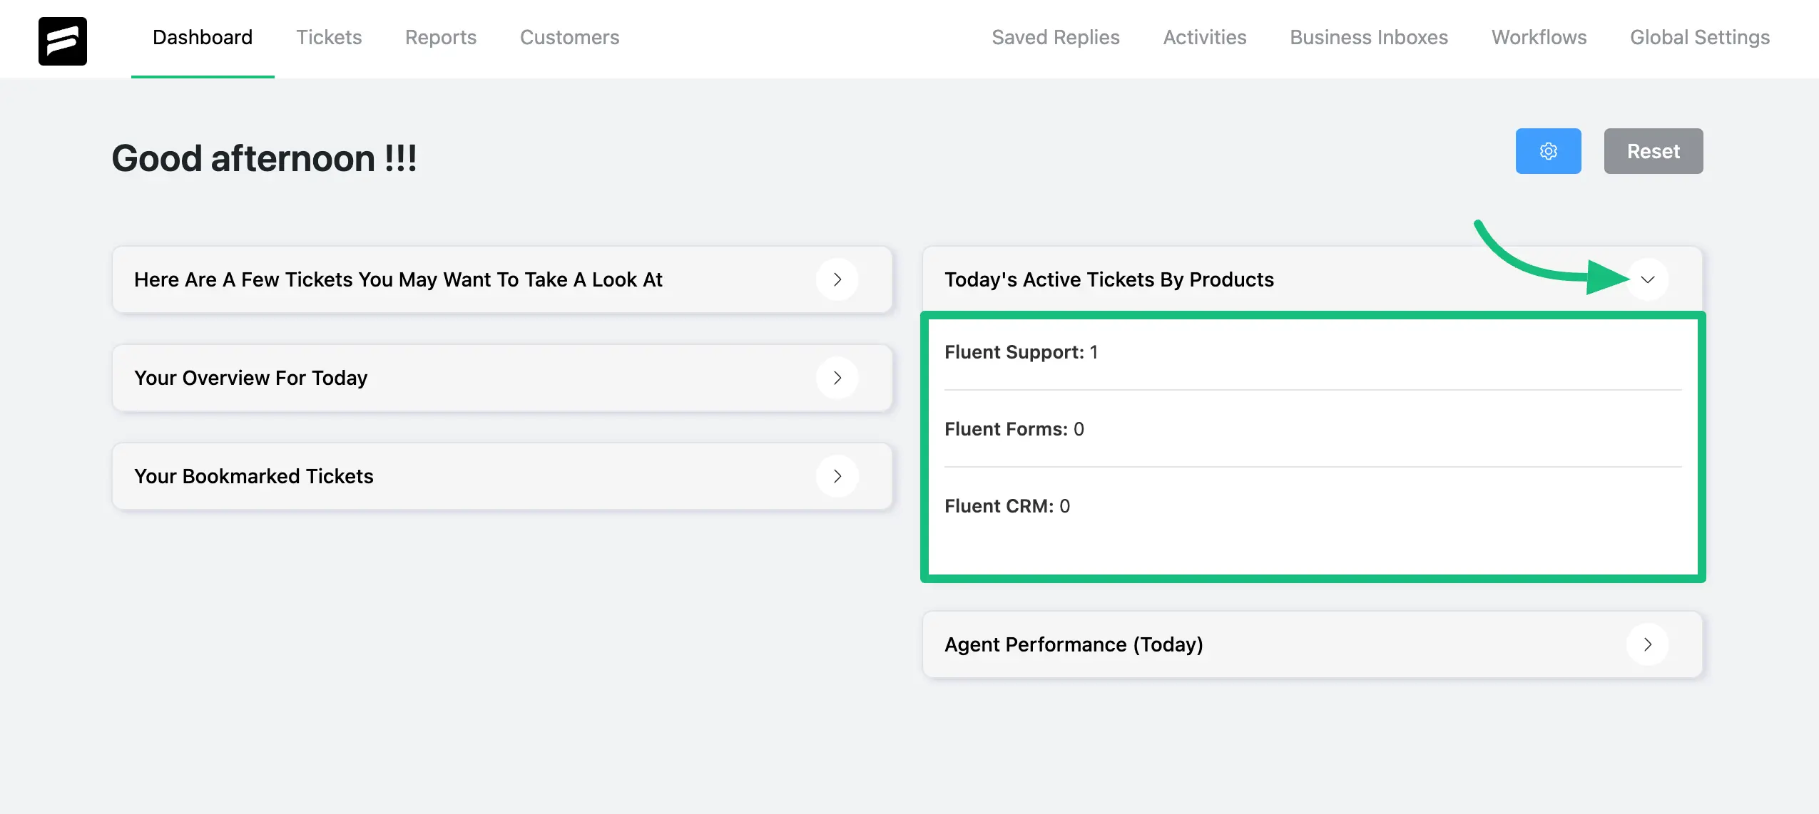Click the 'Good afternoon !!!' heading
This screenshot has width=1819, height=814.
pyautogui.click(x=264, y=158)
